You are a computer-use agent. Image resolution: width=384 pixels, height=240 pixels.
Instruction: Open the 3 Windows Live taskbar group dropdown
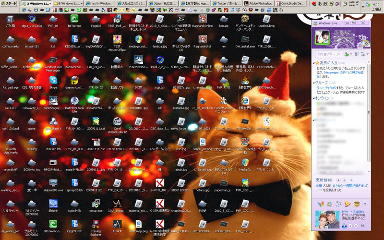pyautogui.click(x=50, y=4)
